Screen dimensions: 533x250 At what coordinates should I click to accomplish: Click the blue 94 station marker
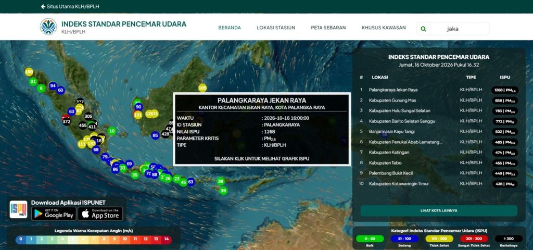53,86
